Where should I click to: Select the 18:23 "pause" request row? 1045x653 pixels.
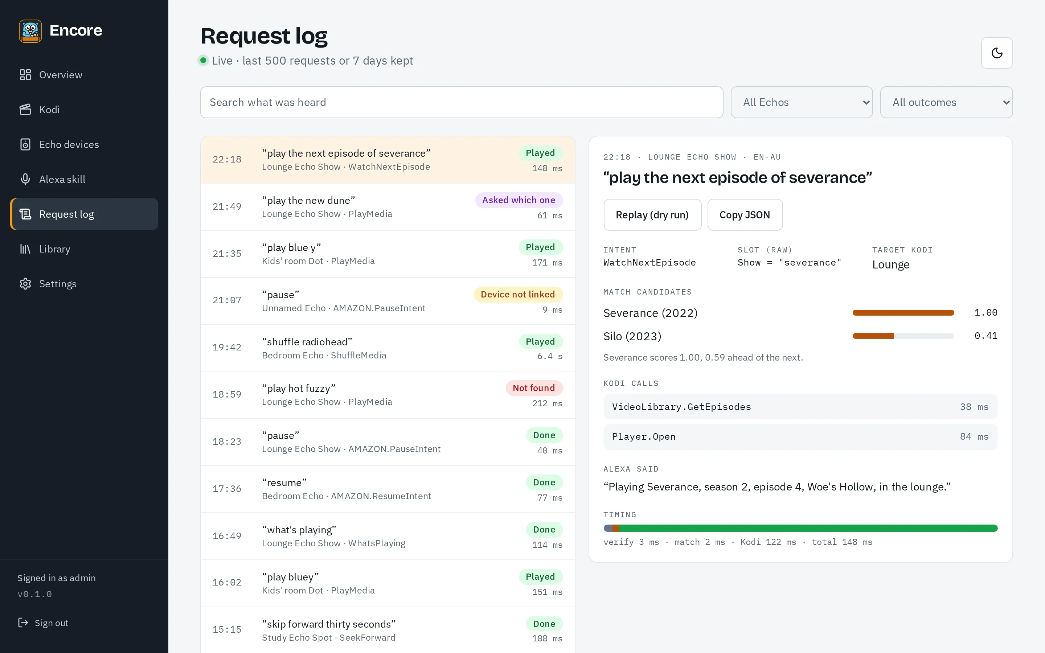pyautogui.click(x=388, y=442)
